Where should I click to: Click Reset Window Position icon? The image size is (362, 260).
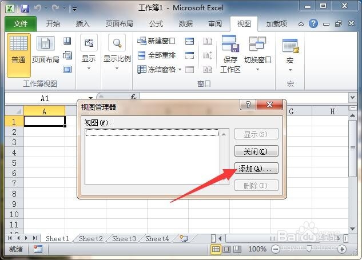(208, 70)
